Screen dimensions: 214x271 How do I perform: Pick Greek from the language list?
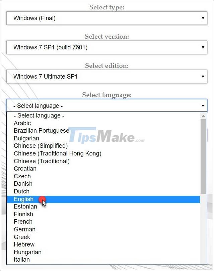pos(103,237)
